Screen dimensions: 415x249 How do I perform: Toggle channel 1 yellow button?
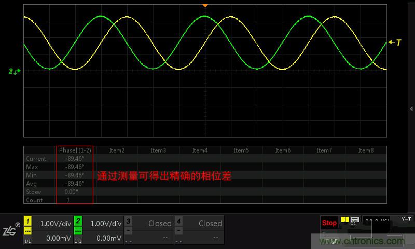click(x=28, y=221)
